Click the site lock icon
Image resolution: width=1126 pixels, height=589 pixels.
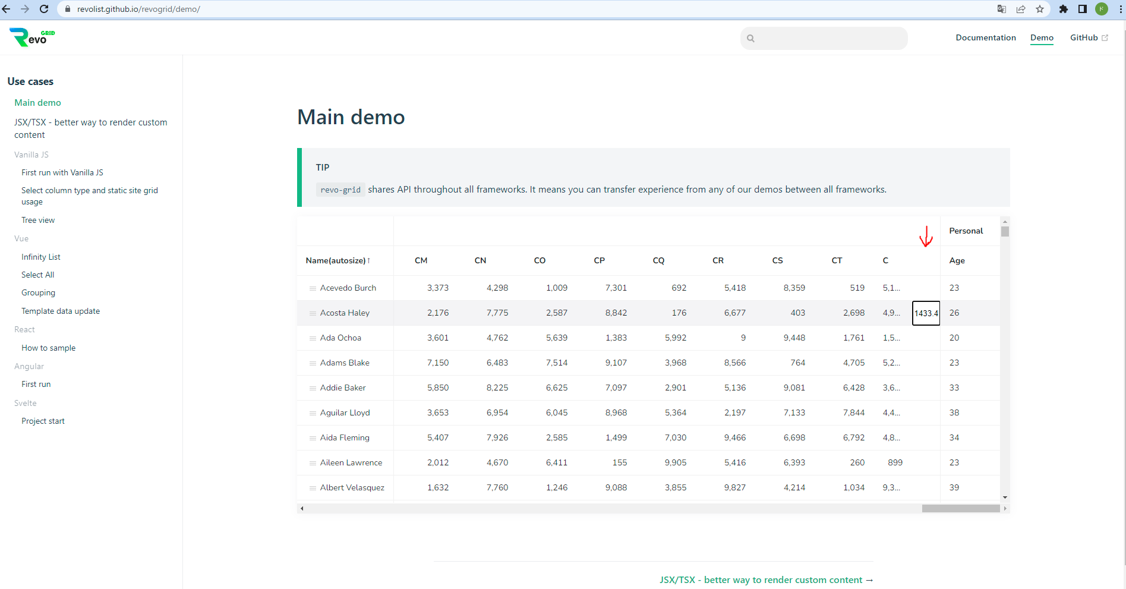(x=67, y=9)
